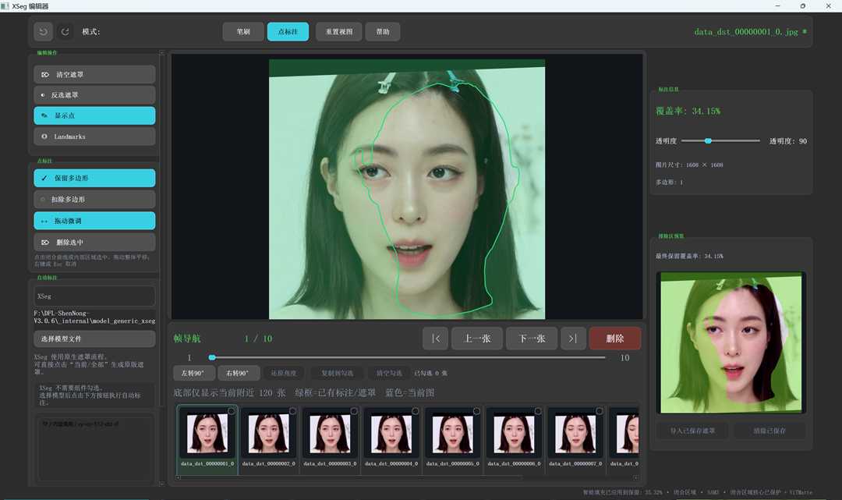This screenshot has height=500, width=842.
Task: Click 反选遮罩 invert mask button
Action: [94, 95]
